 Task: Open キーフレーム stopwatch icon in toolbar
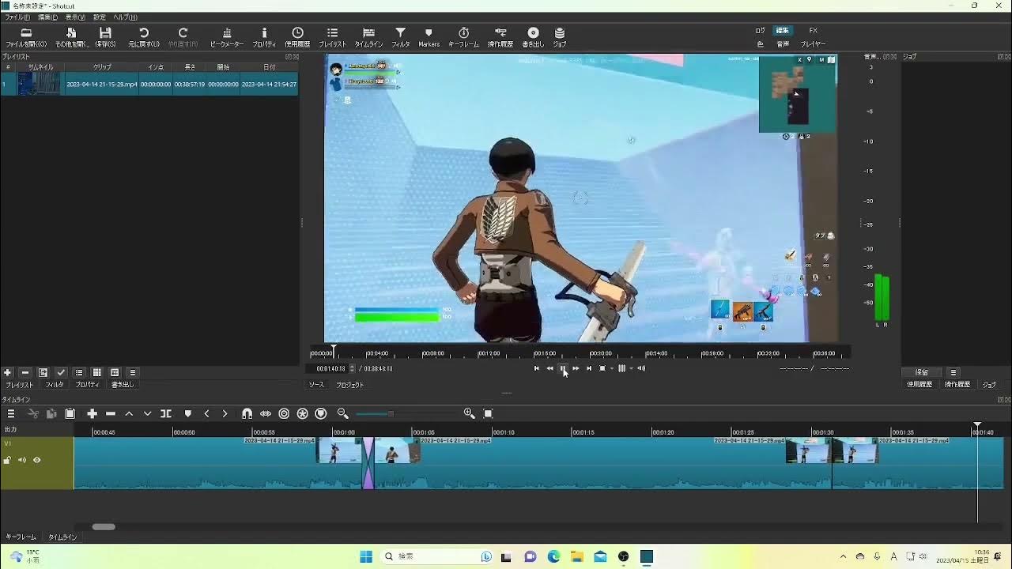[464, 37]
